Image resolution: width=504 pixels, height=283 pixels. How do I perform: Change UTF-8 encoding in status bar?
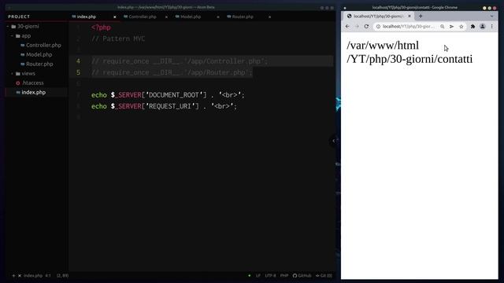(270, 276)
